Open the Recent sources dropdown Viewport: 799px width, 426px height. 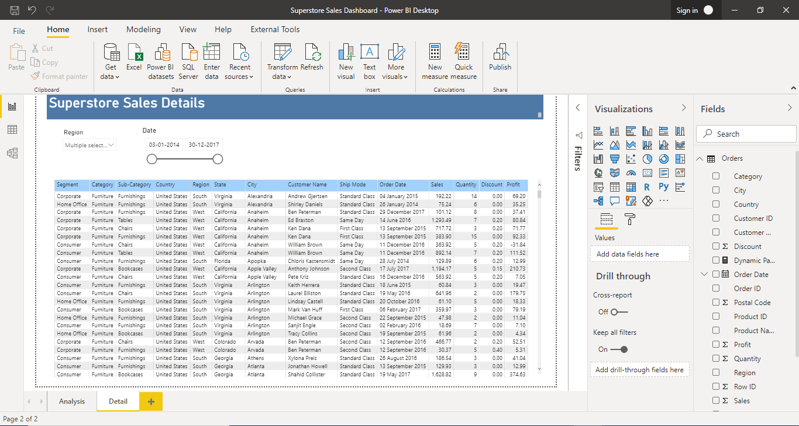(x=239, y=61)
